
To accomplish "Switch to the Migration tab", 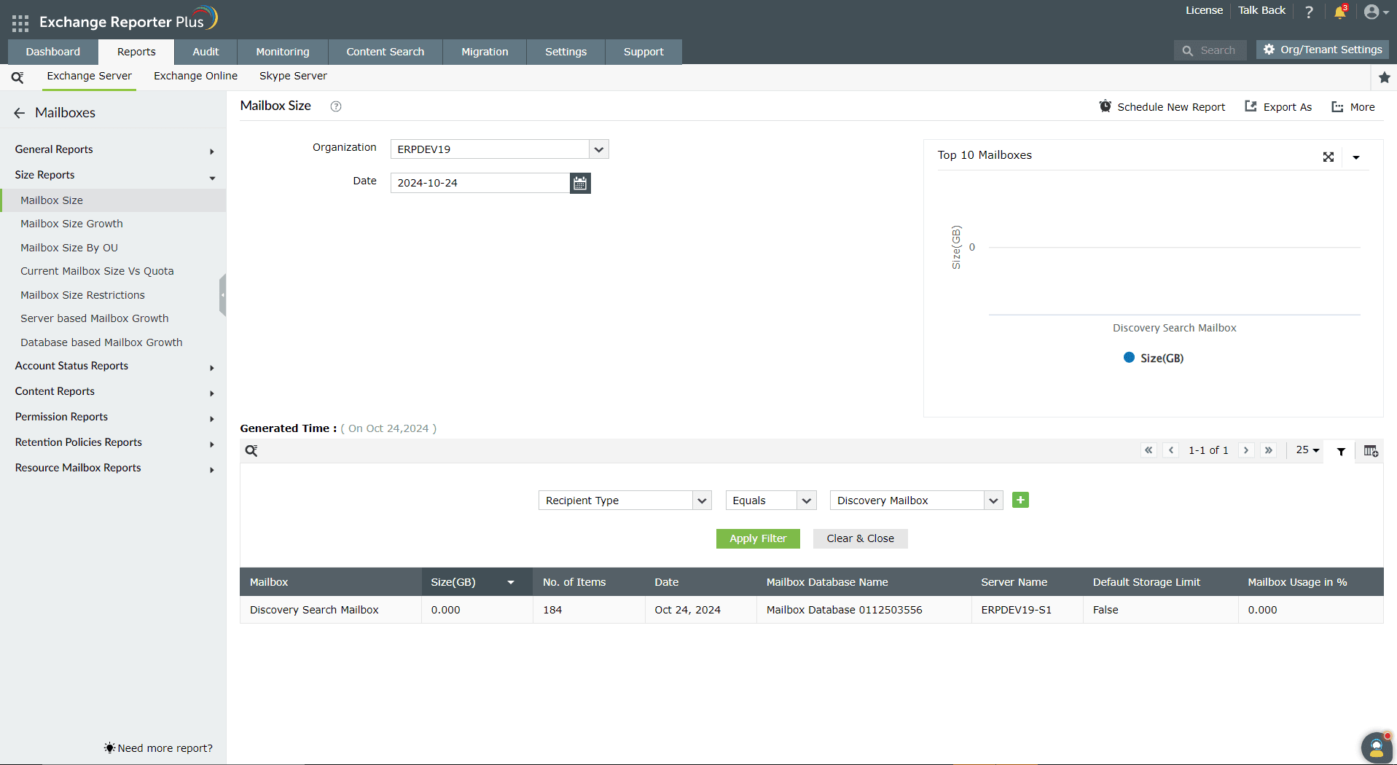I will (x=485, y=52).
